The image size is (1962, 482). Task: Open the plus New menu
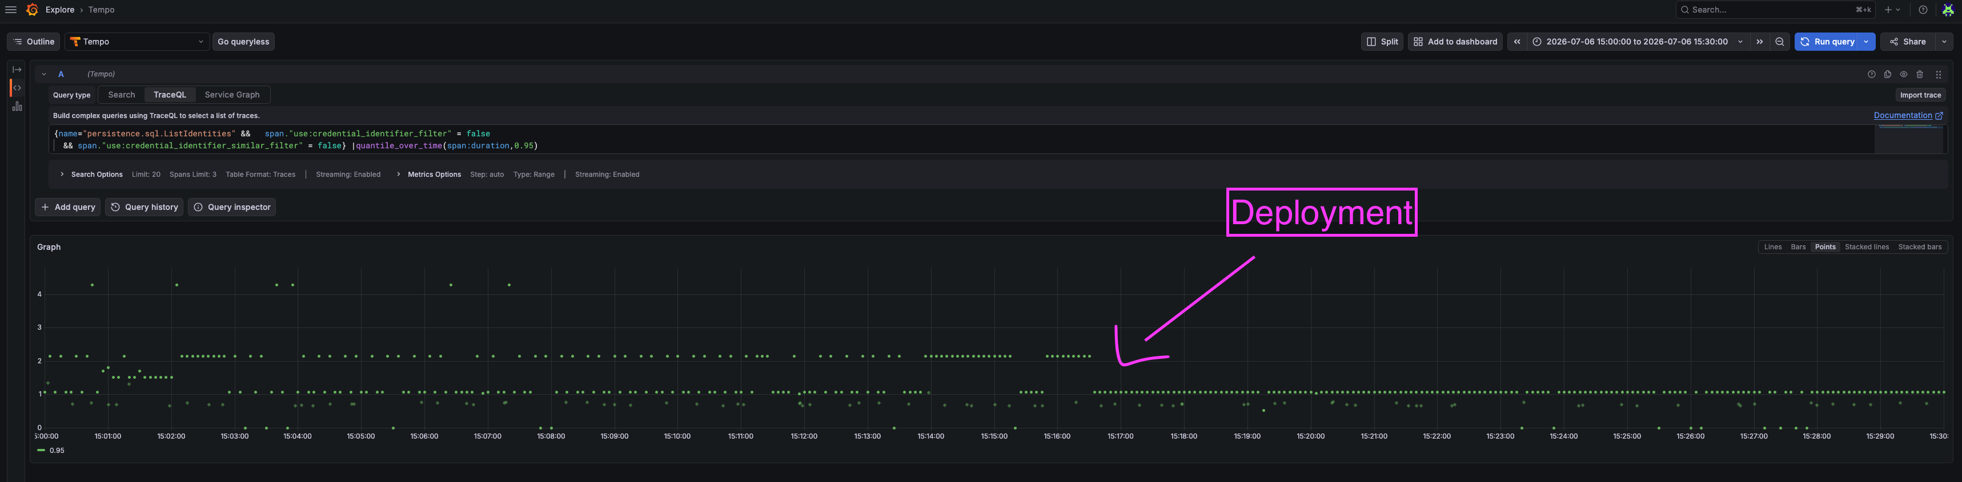(1893, 10)
